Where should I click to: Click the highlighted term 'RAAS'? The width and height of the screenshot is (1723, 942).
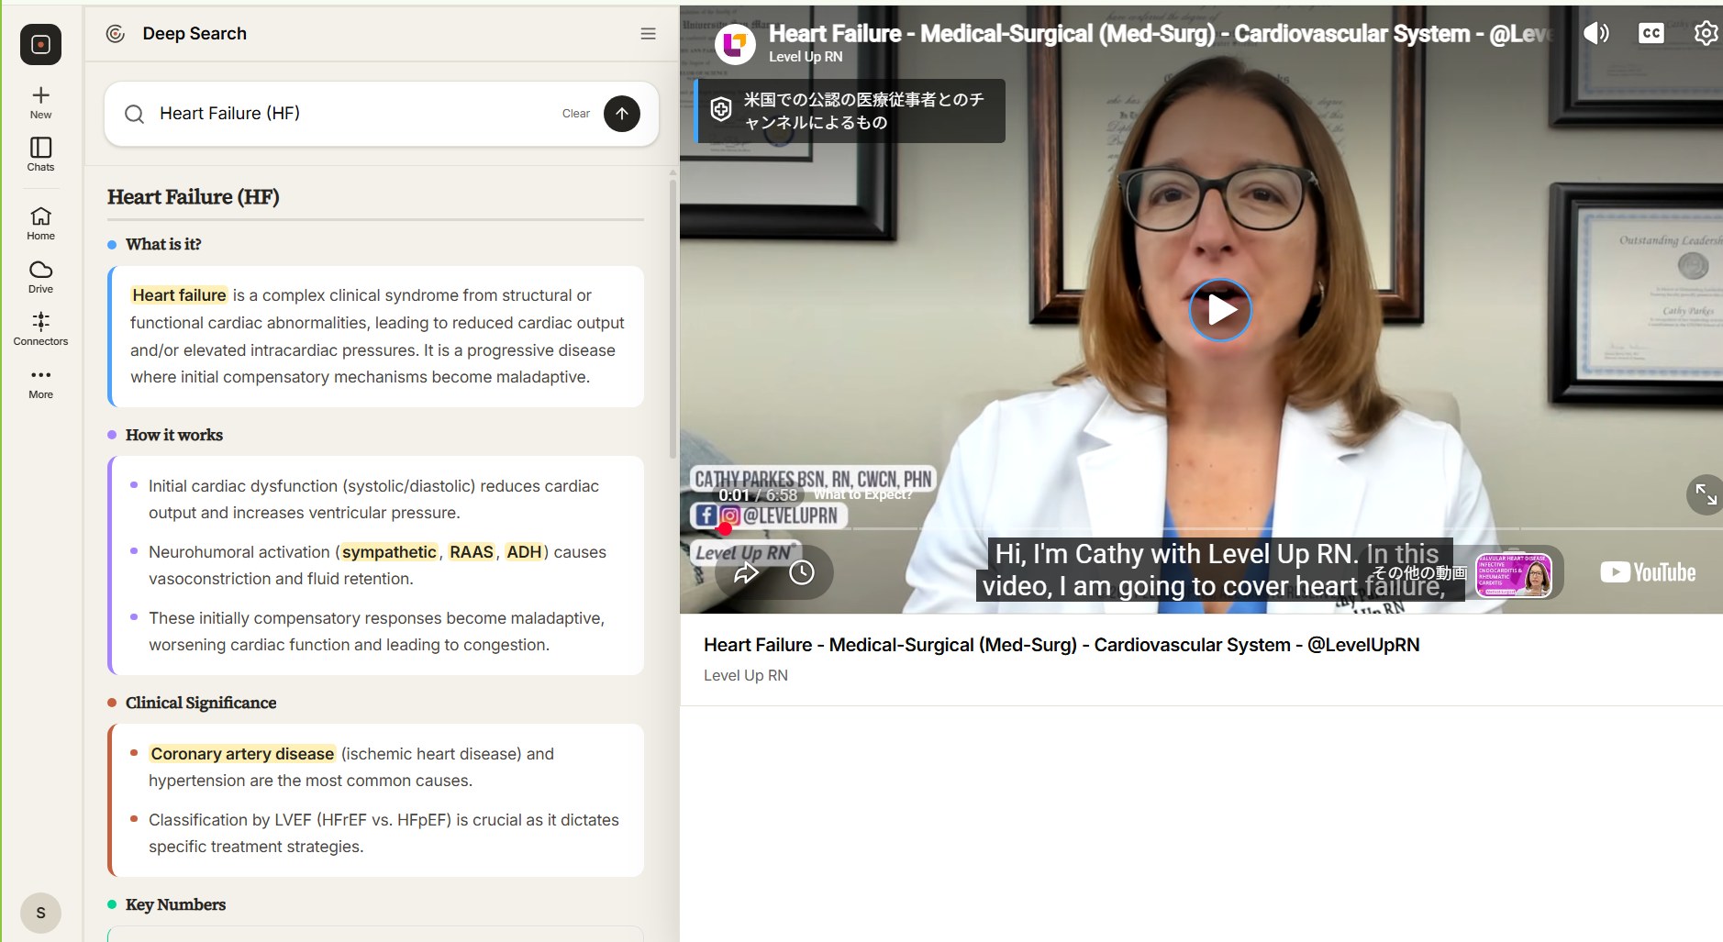coord(472,552)
